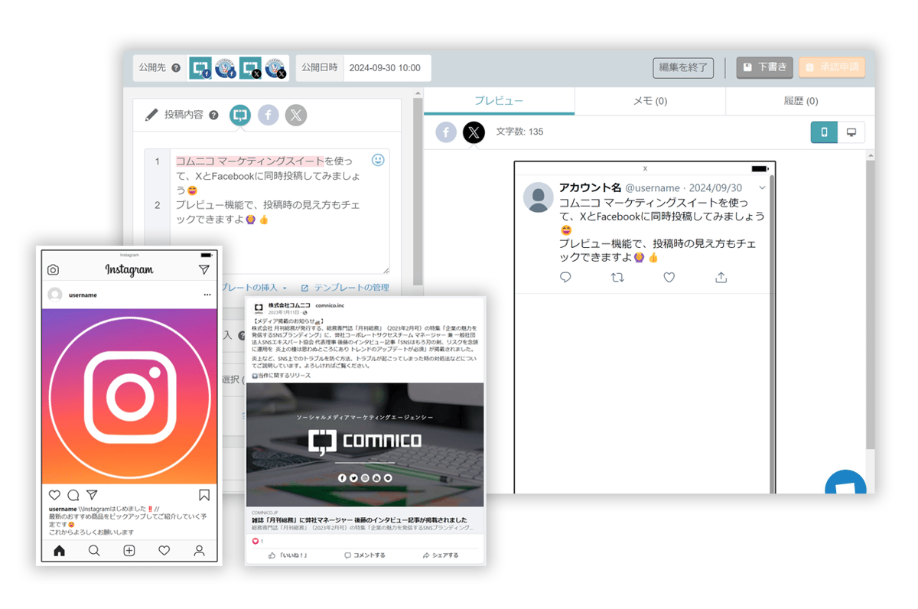Click the share icon under the X post preview
Viewport: 918px width, 609px height.
[x=721, y=278]
